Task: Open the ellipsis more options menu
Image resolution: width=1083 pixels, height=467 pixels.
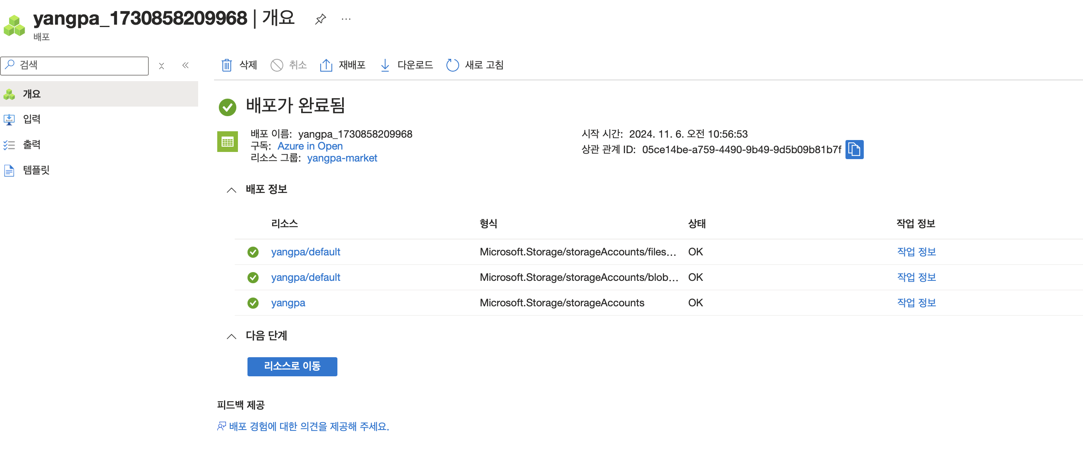Action: [346, 19]
